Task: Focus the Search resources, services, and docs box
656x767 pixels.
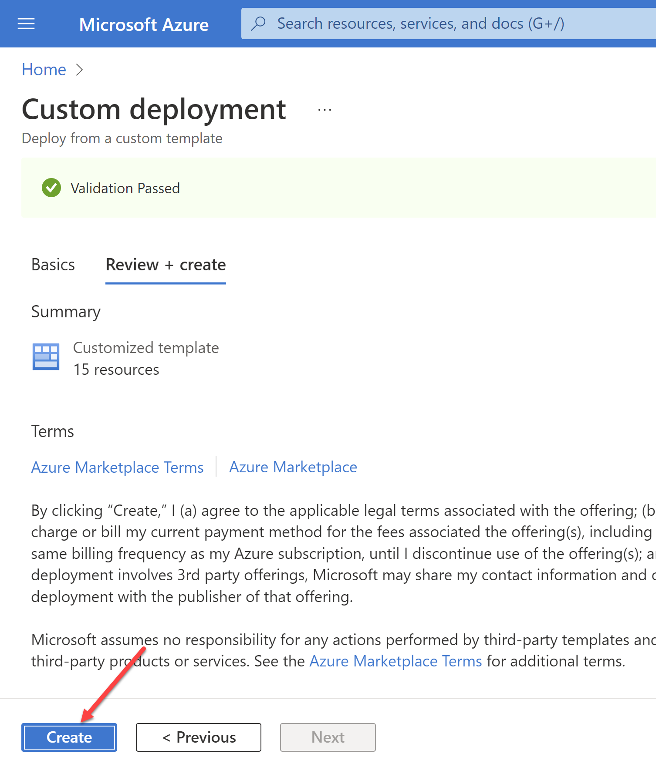Action: (449, 24)
